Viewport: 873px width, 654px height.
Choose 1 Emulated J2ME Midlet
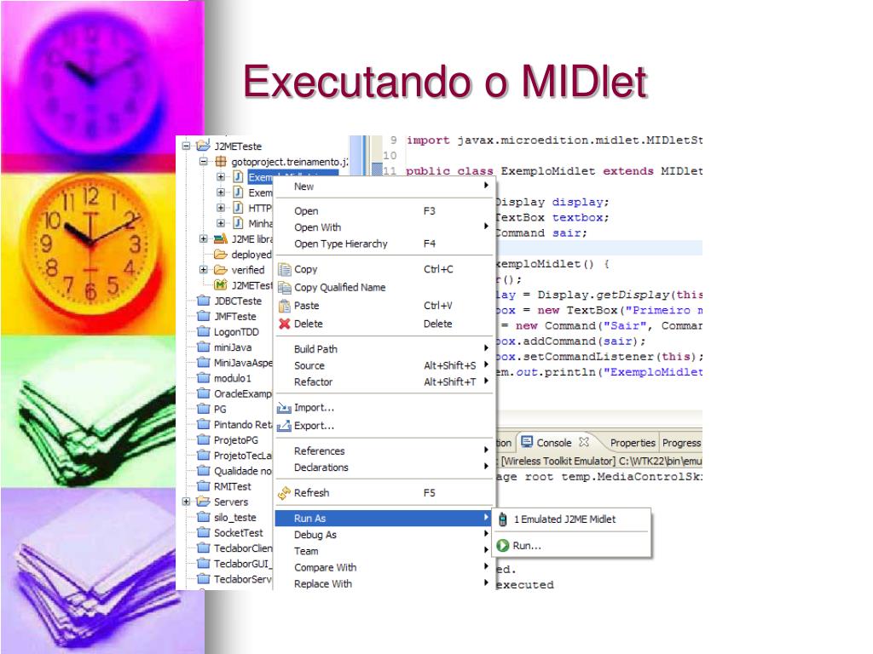(572, 519)
